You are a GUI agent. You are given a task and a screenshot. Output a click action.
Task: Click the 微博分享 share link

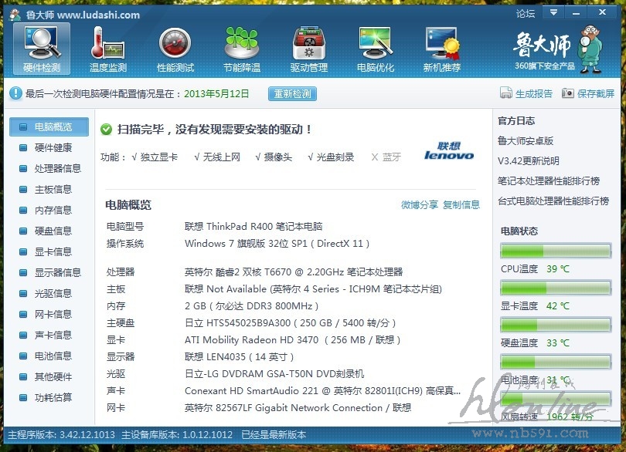click(420, 205)
